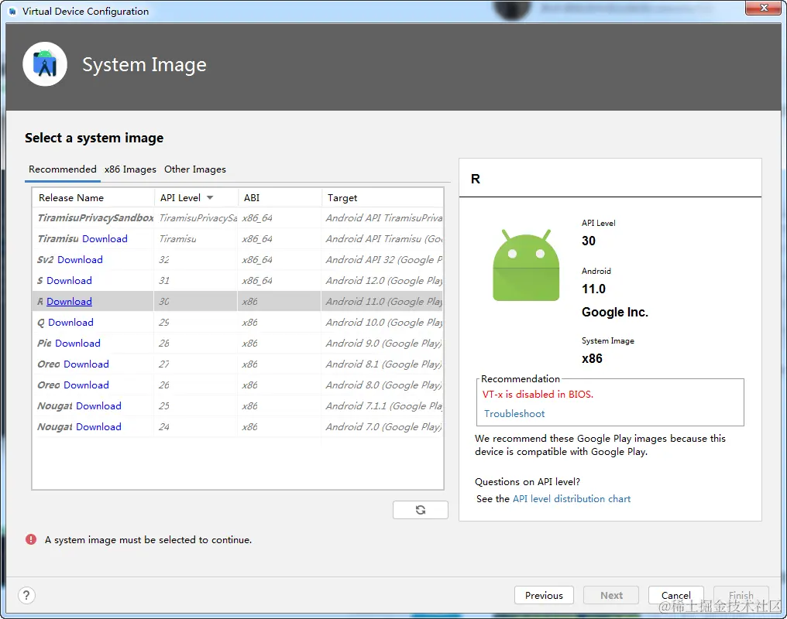This screenshot has height=619, width=787.
Task: Click the 'Android 8.1 (Google Play)' target cell
Action: point(384,364)
